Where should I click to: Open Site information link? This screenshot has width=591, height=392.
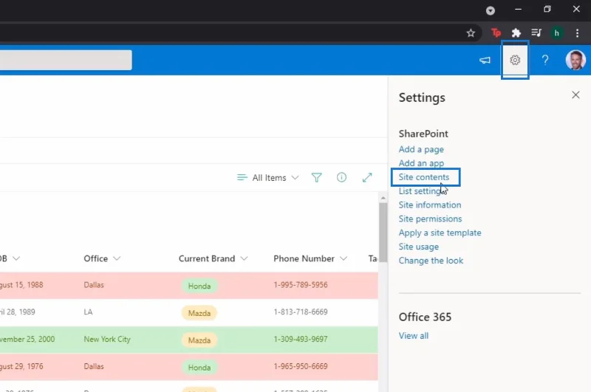point(430,204)
